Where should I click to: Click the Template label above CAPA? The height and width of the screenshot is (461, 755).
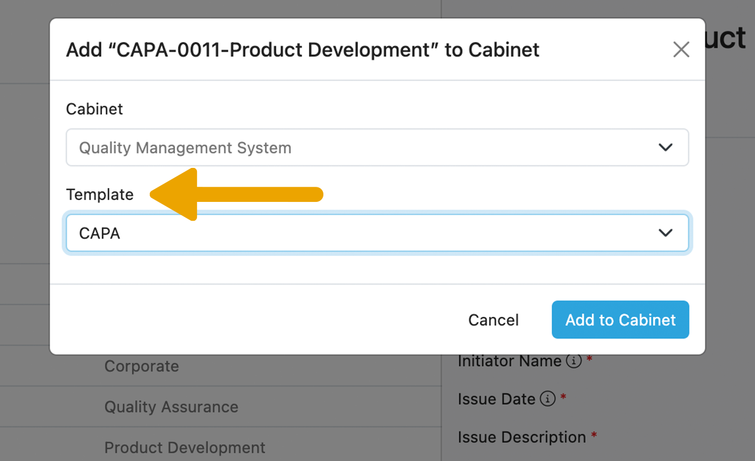(x=99, y=194)
